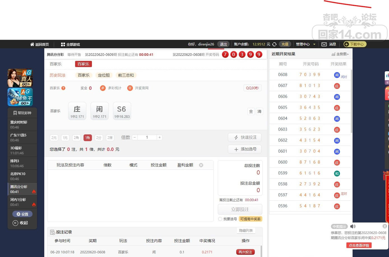Refresh the account balance icon
Image resolution: width=389 pixels, height=257 pixels.
click(274, 44)
